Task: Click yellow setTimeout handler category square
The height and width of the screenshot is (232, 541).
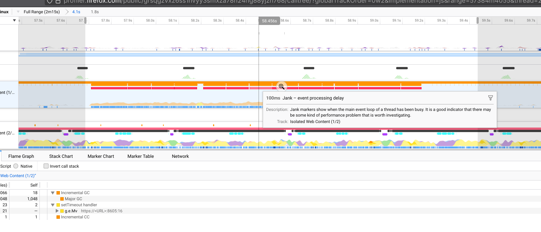Action: click(x=58, y=205)
